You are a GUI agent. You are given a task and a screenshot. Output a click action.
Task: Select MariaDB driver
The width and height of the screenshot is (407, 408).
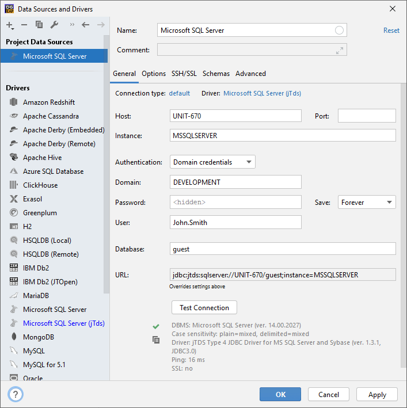click(54, 295)
